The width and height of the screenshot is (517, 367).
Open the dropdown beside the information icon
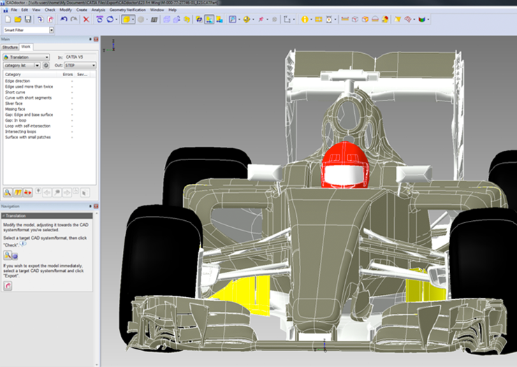click(311, 20)
